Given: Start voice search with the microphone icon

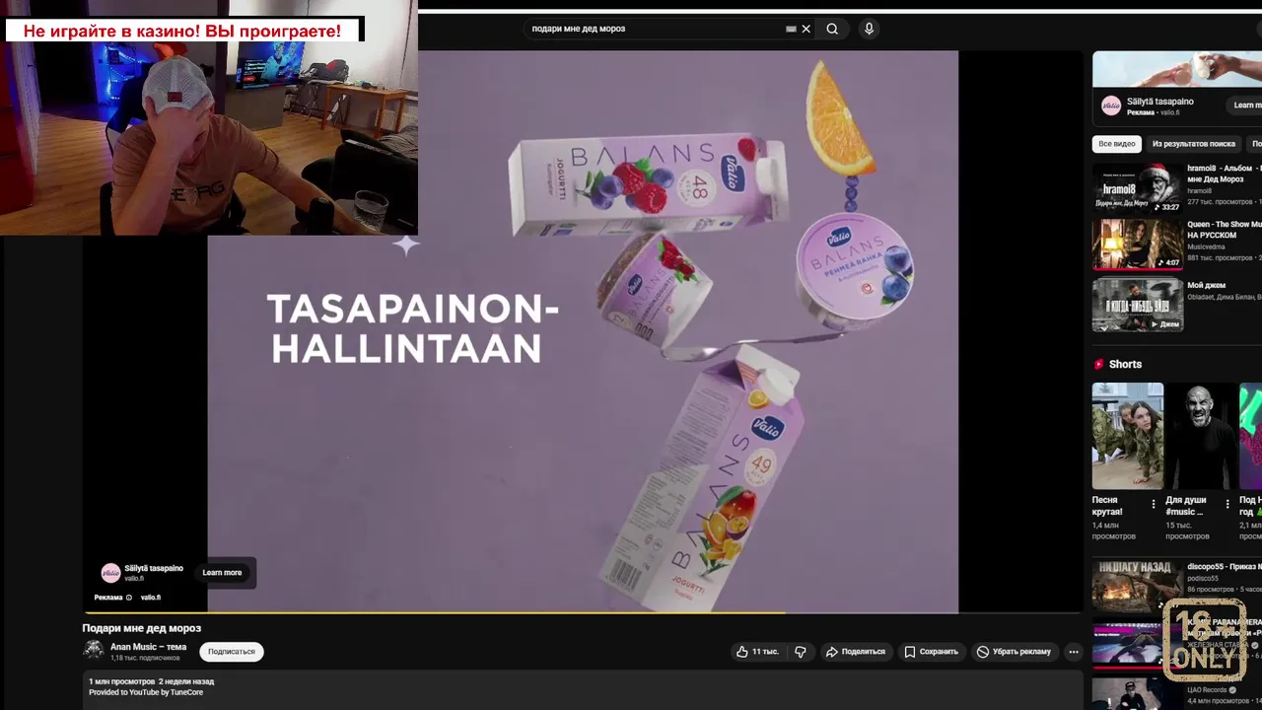Looking at the screenshot, I should tap(869, 29).
